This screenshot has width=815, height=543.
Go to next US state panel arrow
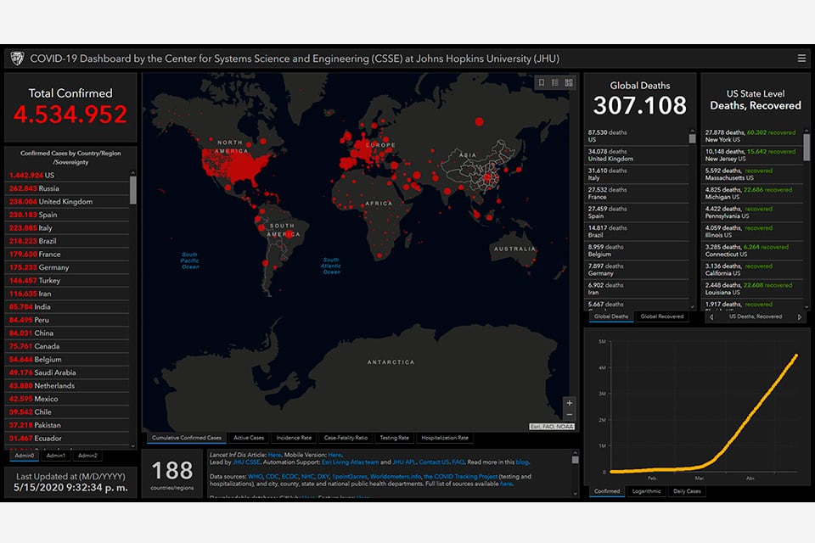pos(799,316)
